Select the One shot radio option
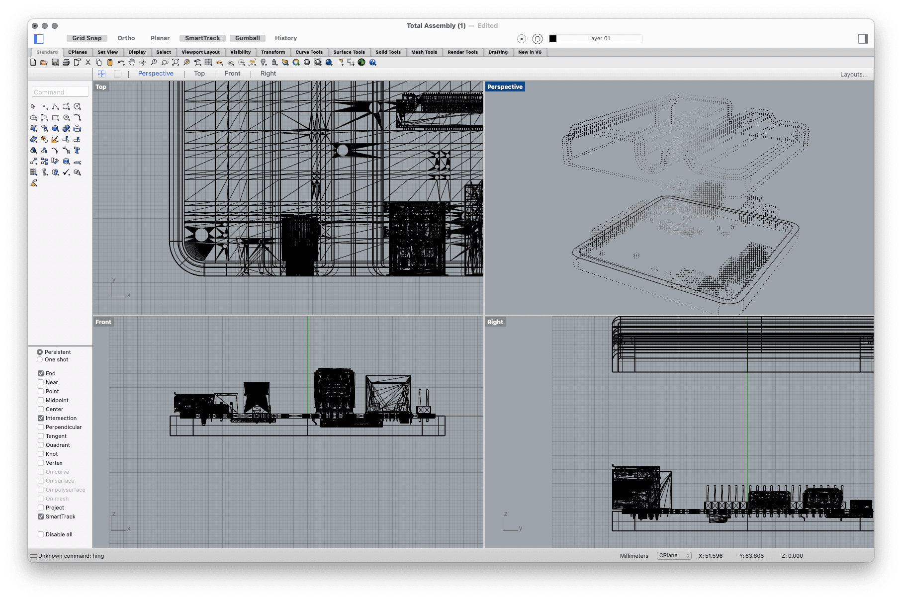The height and width of the screenshot is (599, 902). click(x=40, y=359)
